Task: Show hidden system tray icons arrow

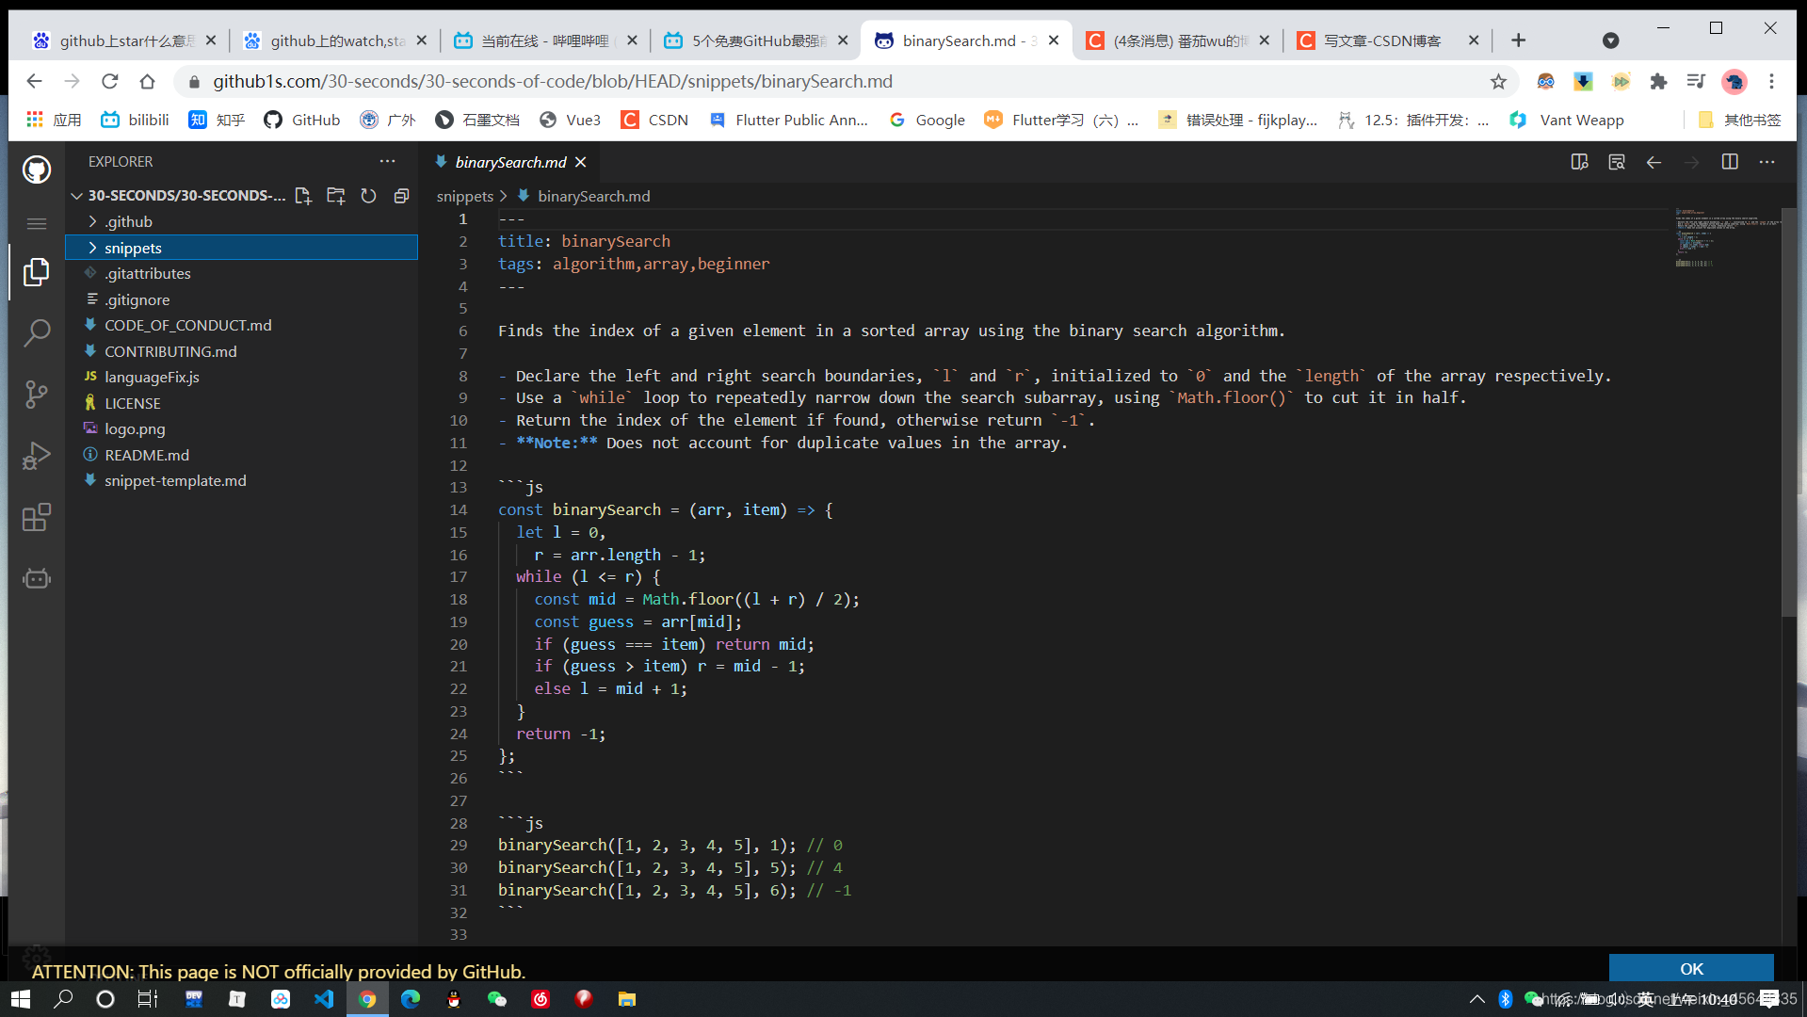Action: tap(1476, 999)
